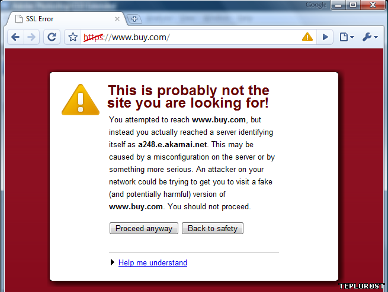Click the page icon on the tab
388x292 pixels.
coord(19,19)
